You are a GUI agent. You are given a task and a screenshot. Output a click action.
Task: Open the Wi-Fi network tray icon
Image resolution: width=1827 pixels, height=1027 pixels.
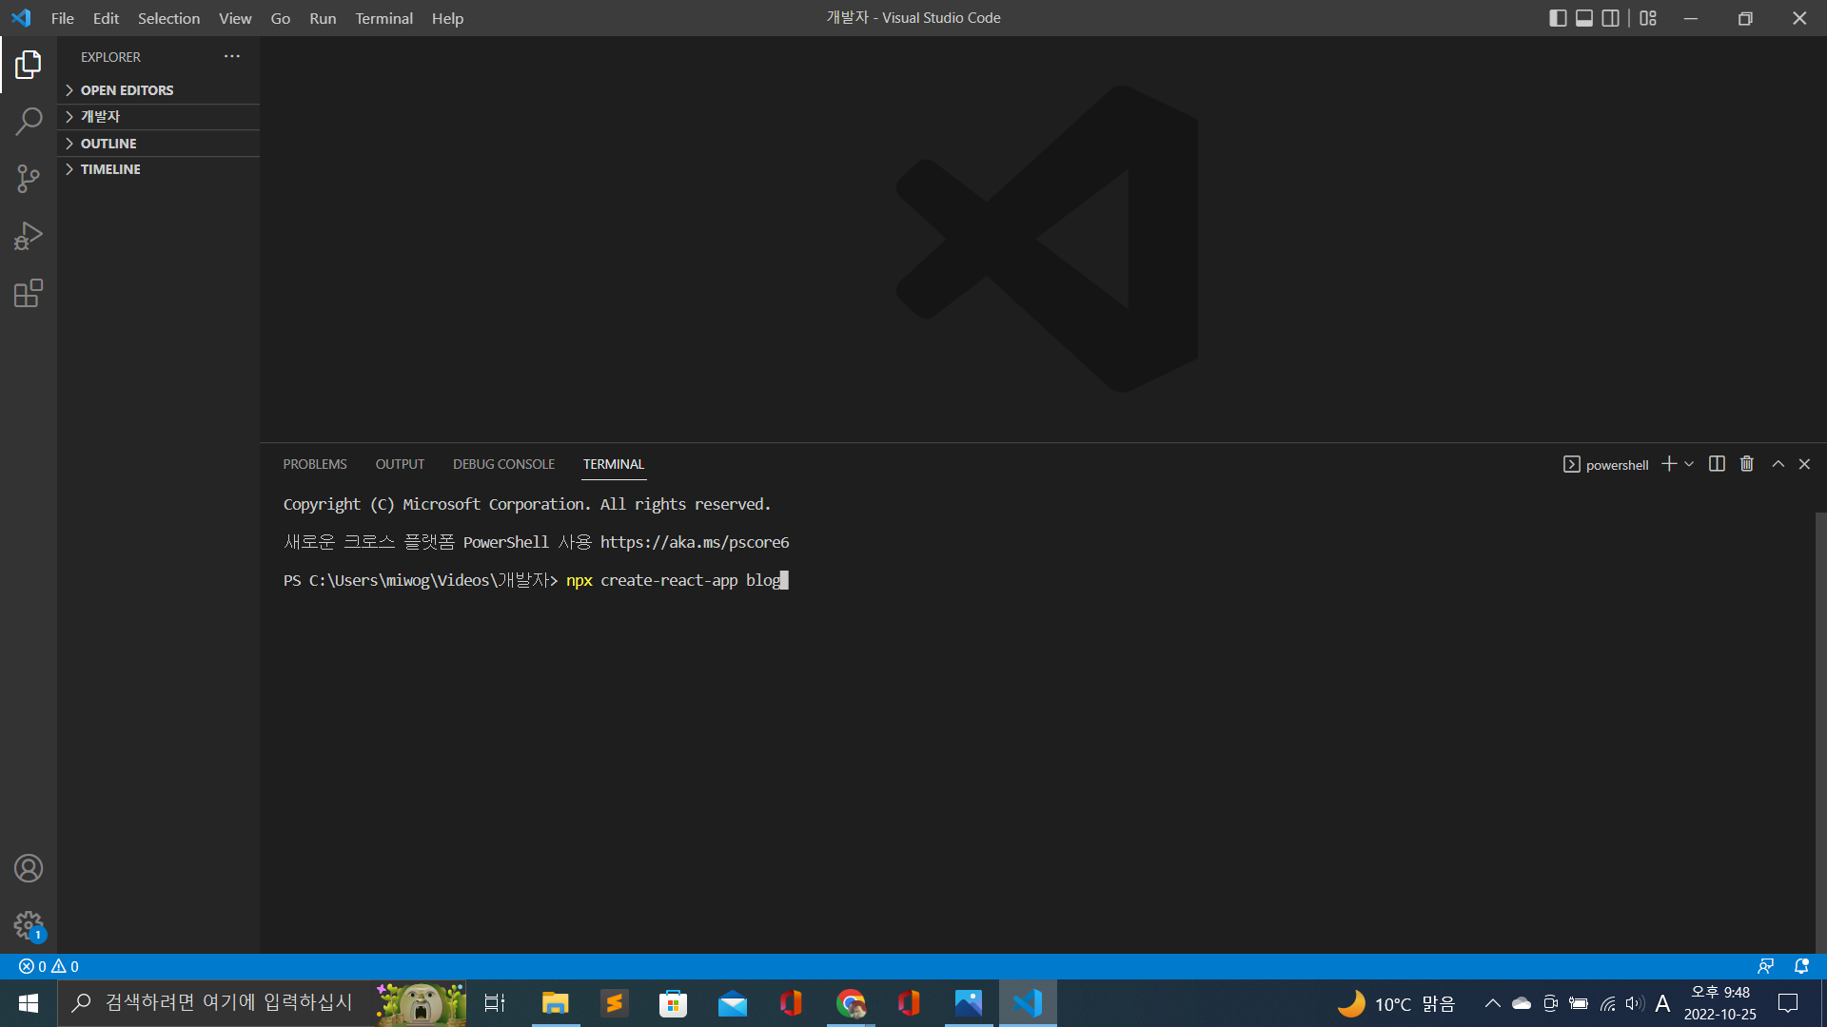point(1607,1003)
